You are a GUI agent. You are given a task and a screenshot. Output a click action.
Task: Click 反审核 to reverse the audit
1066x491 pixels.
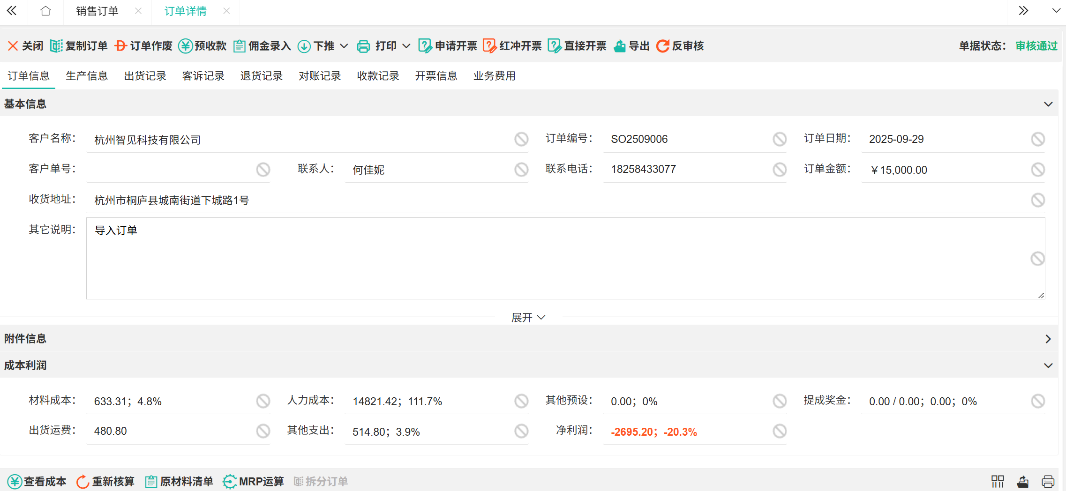(680, 46)
